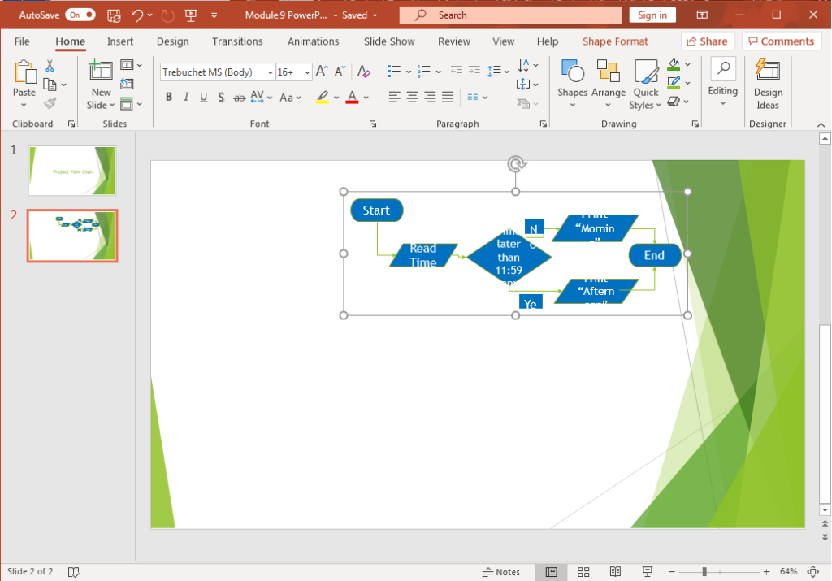Click the Share button
The height and width of the screenshot is (581, 832).
tap(707, 41)
